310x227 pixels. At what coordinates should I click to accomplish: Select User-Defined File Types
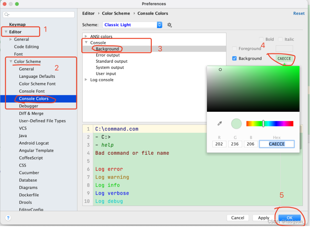(x=42, y=121)
